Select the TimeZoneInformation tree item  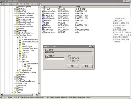[28, 73]
